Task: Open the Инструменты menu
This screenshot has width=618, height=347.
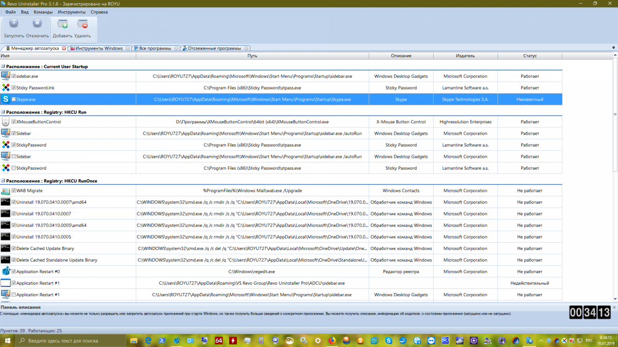Action: pos(72,11)
